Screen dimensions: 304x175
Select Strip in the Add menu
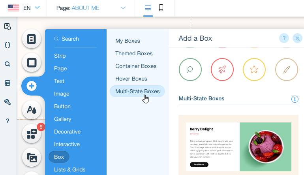[60, 56]
